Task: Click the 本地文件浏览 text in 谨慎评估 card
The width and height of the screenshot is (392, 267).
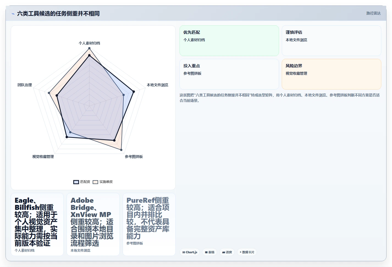Action: click(296, 40)
